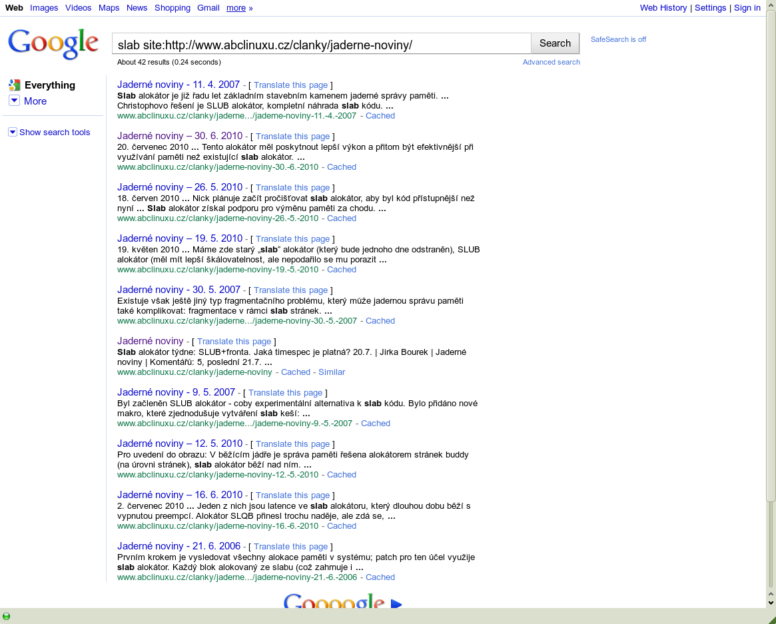Image resolution: width=776 pixels, height=624 pixels.
Task: Click Sign in
Action: click(747, 8)
